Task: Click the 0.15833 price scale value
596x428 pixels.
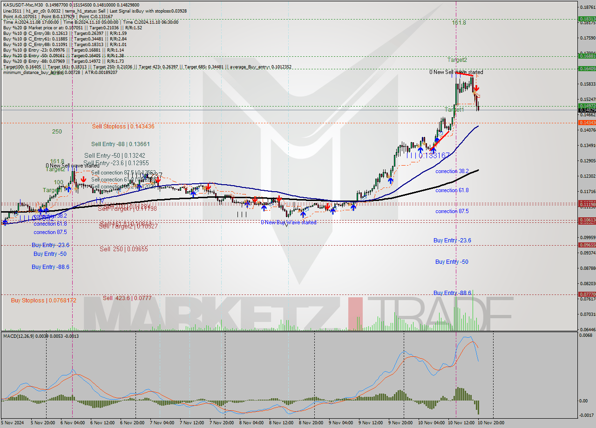Action: pos(588,84)
